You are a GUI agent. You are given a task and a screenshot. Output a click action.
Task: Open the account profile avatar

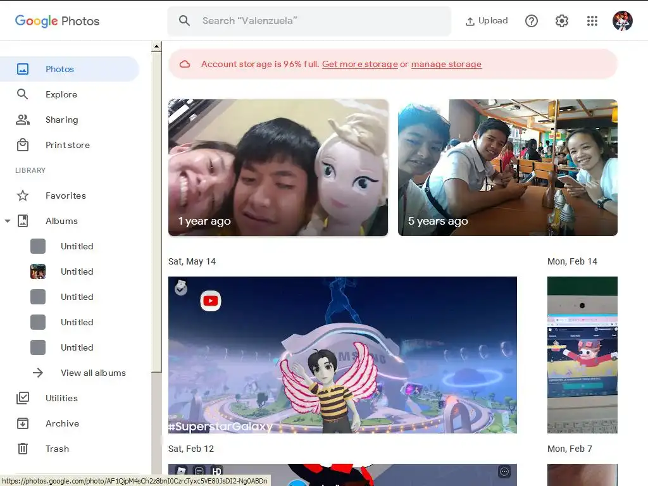coord(623,21)
